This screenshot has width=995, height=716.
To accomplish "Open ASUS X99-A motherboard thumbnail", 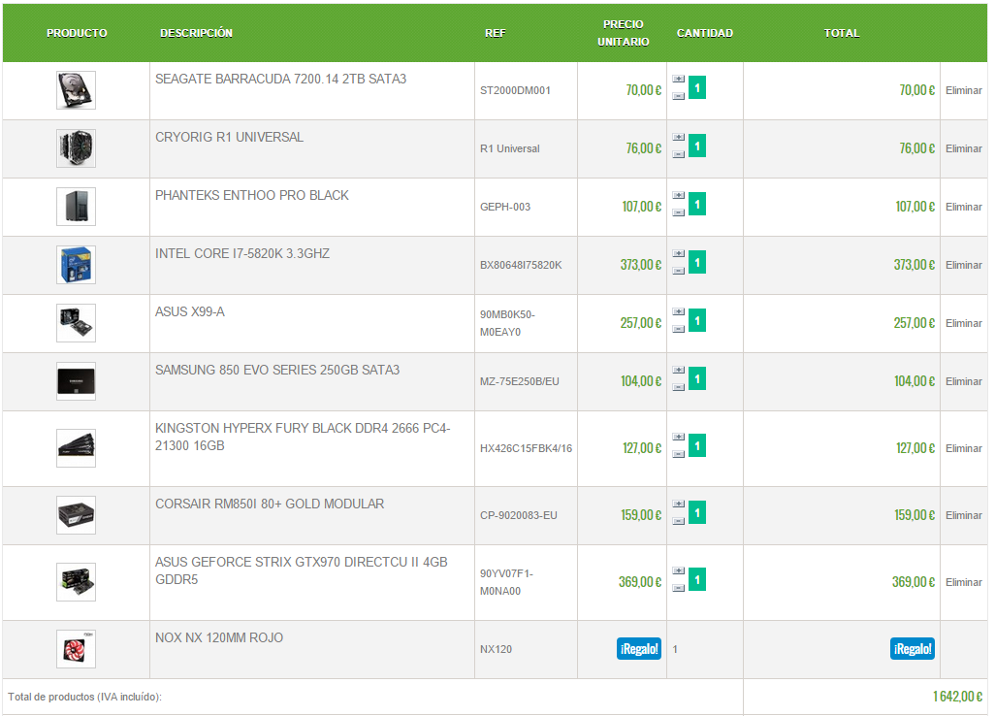I will pos(77,323).
